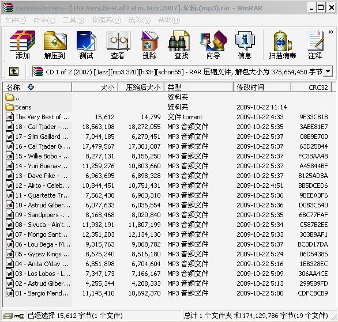Screen dimensions: 338x322
Task: Click file icon of 18 - Cal Tjader
Action: 9,127
